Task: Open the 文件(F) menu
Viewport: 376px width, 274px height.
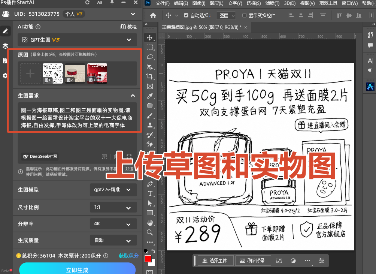Action: pyautogui.click(x=162, y=3)
